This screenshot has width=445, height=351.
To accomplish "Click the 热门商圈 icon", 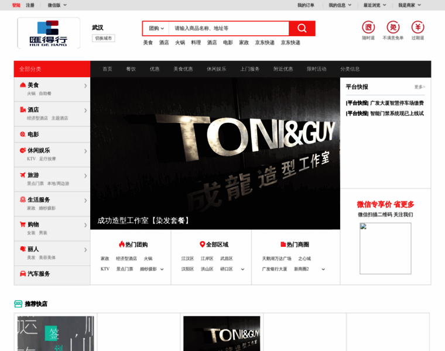I will [x=283, y=244].
